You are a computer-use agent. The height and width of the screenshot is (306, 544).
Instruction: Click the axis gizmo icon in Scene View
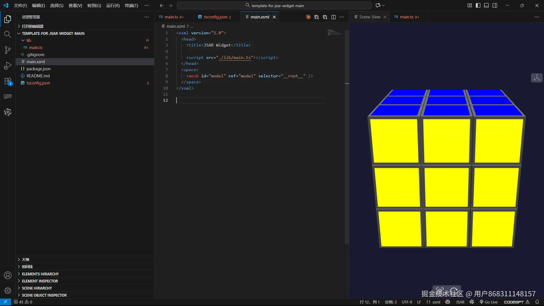coord(537,78)
